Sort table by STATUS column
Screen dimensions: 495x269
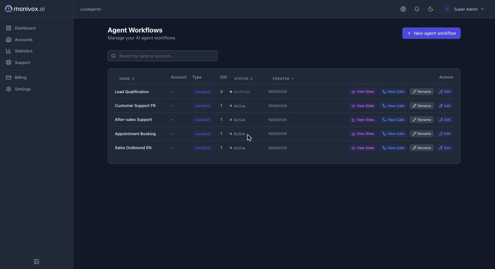coord(243,79)
